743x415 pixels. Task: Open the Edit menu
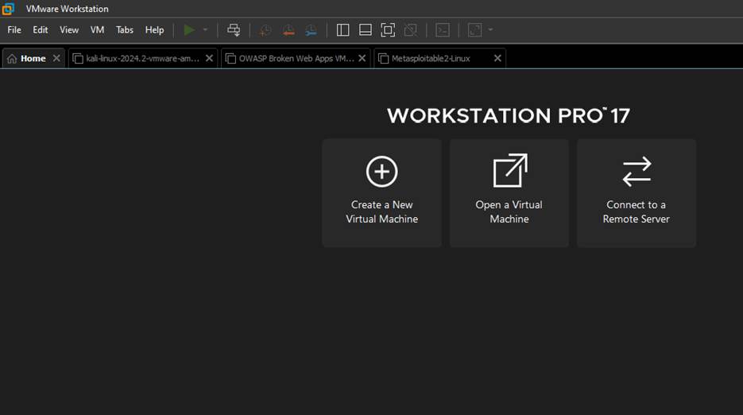click(41, 30)
